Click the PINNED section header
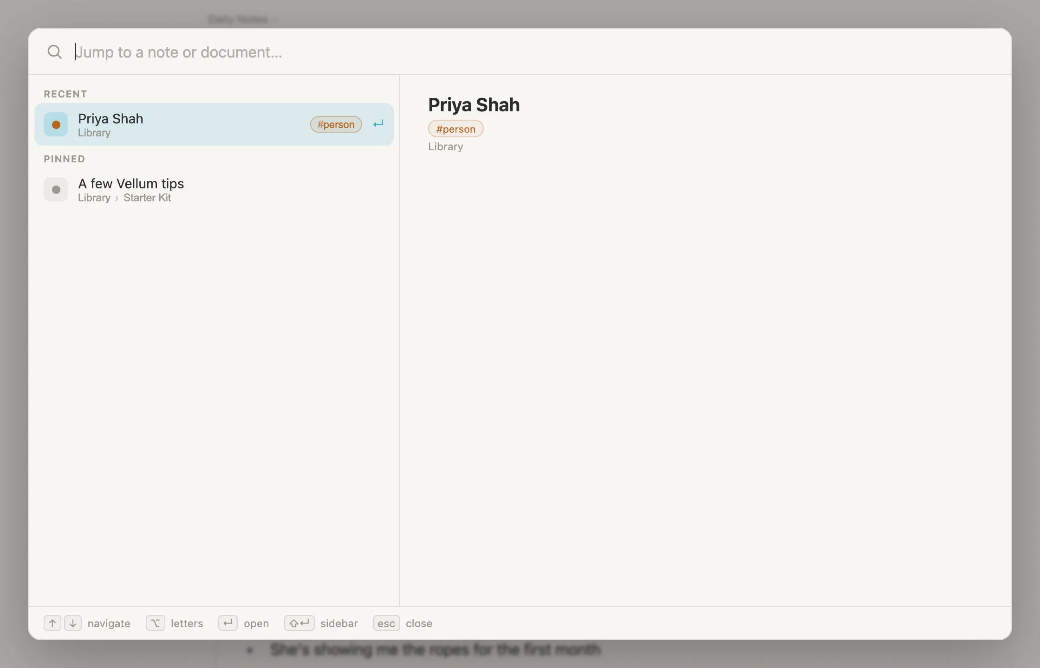 [65, 159]
